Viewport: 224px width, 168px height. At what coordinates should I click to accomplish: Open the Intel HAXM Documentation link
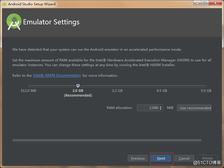tap(57, 75)
